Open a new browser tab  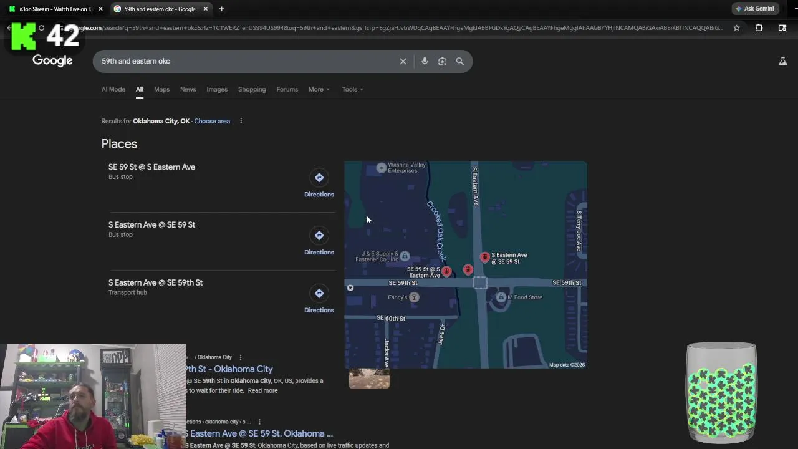[221, 9]
